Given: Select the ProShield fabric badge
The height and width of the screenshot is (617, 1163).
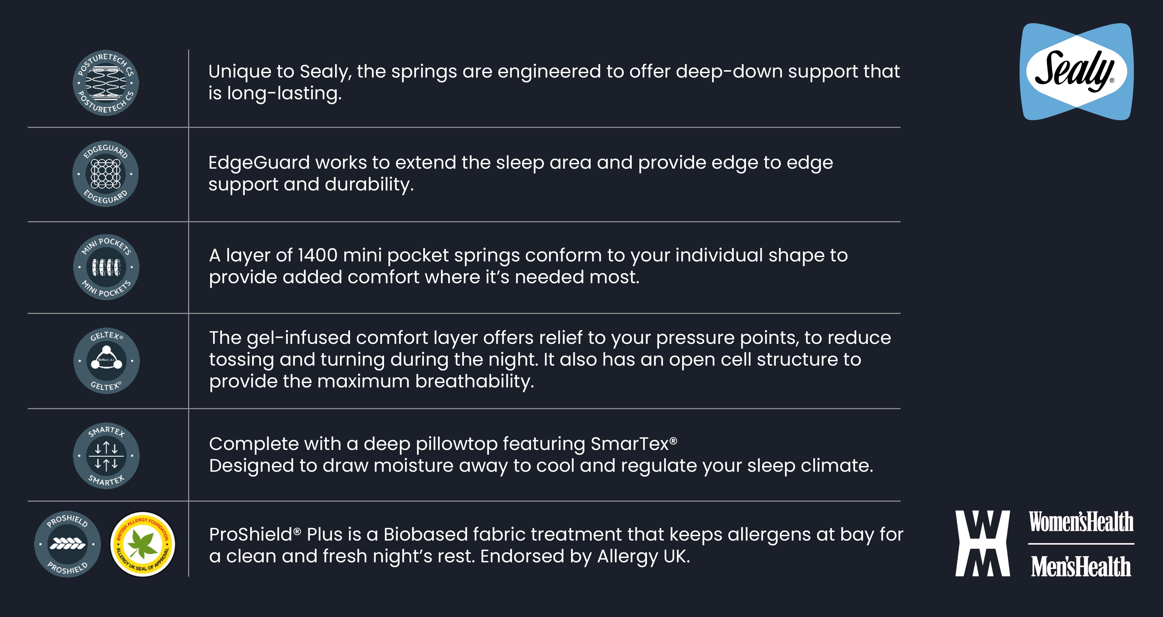Looking at the screenshot, I should (67, 544).
